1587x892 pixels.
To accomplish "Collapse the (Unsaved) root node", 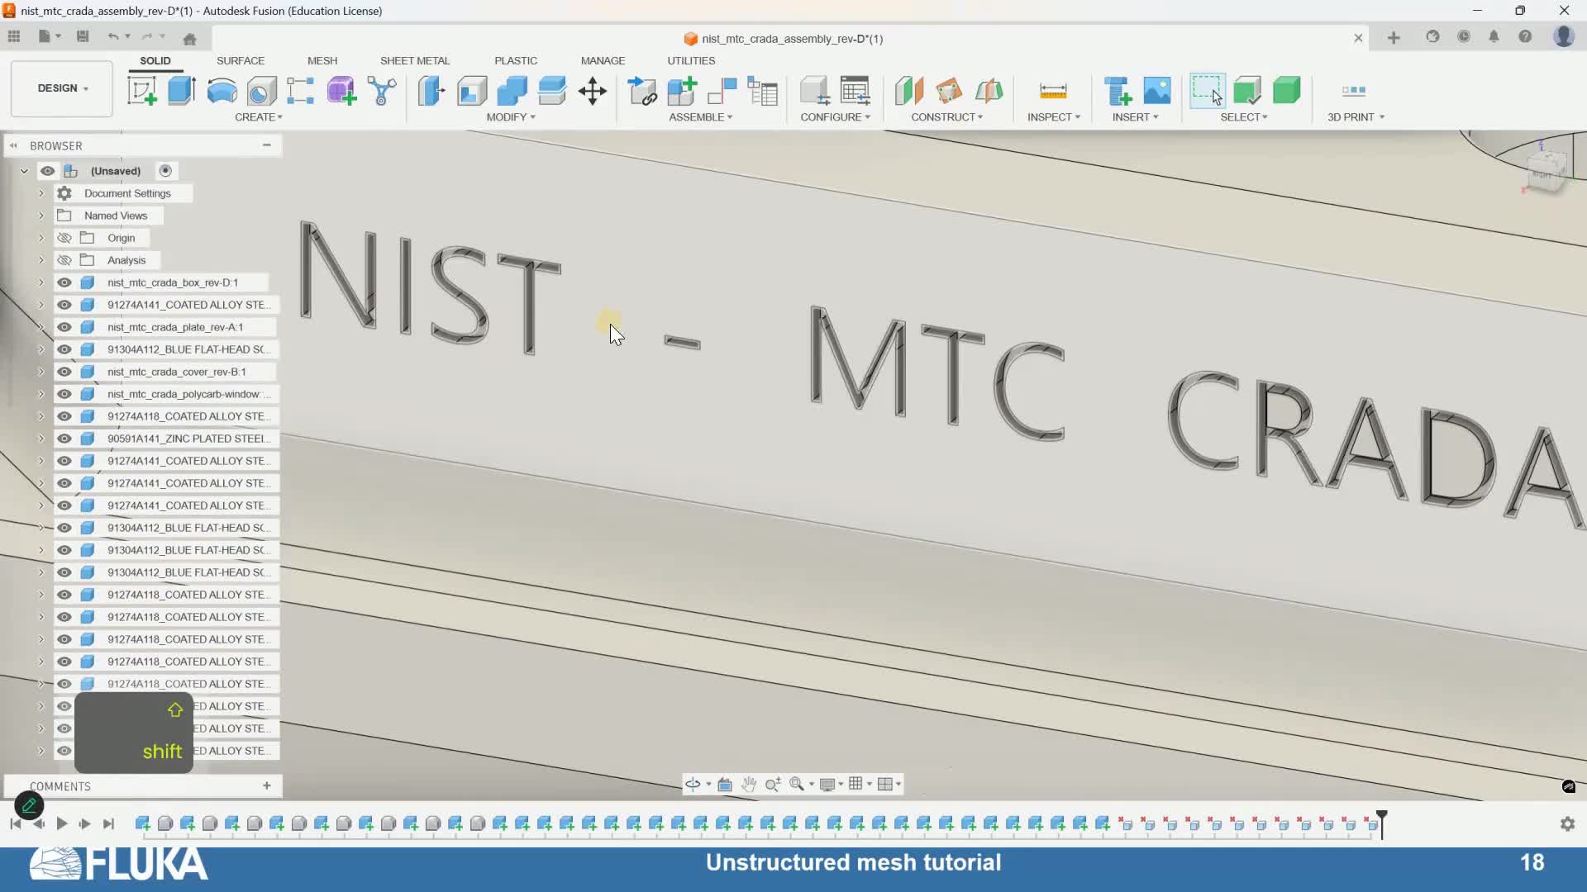I will [24, 171].
